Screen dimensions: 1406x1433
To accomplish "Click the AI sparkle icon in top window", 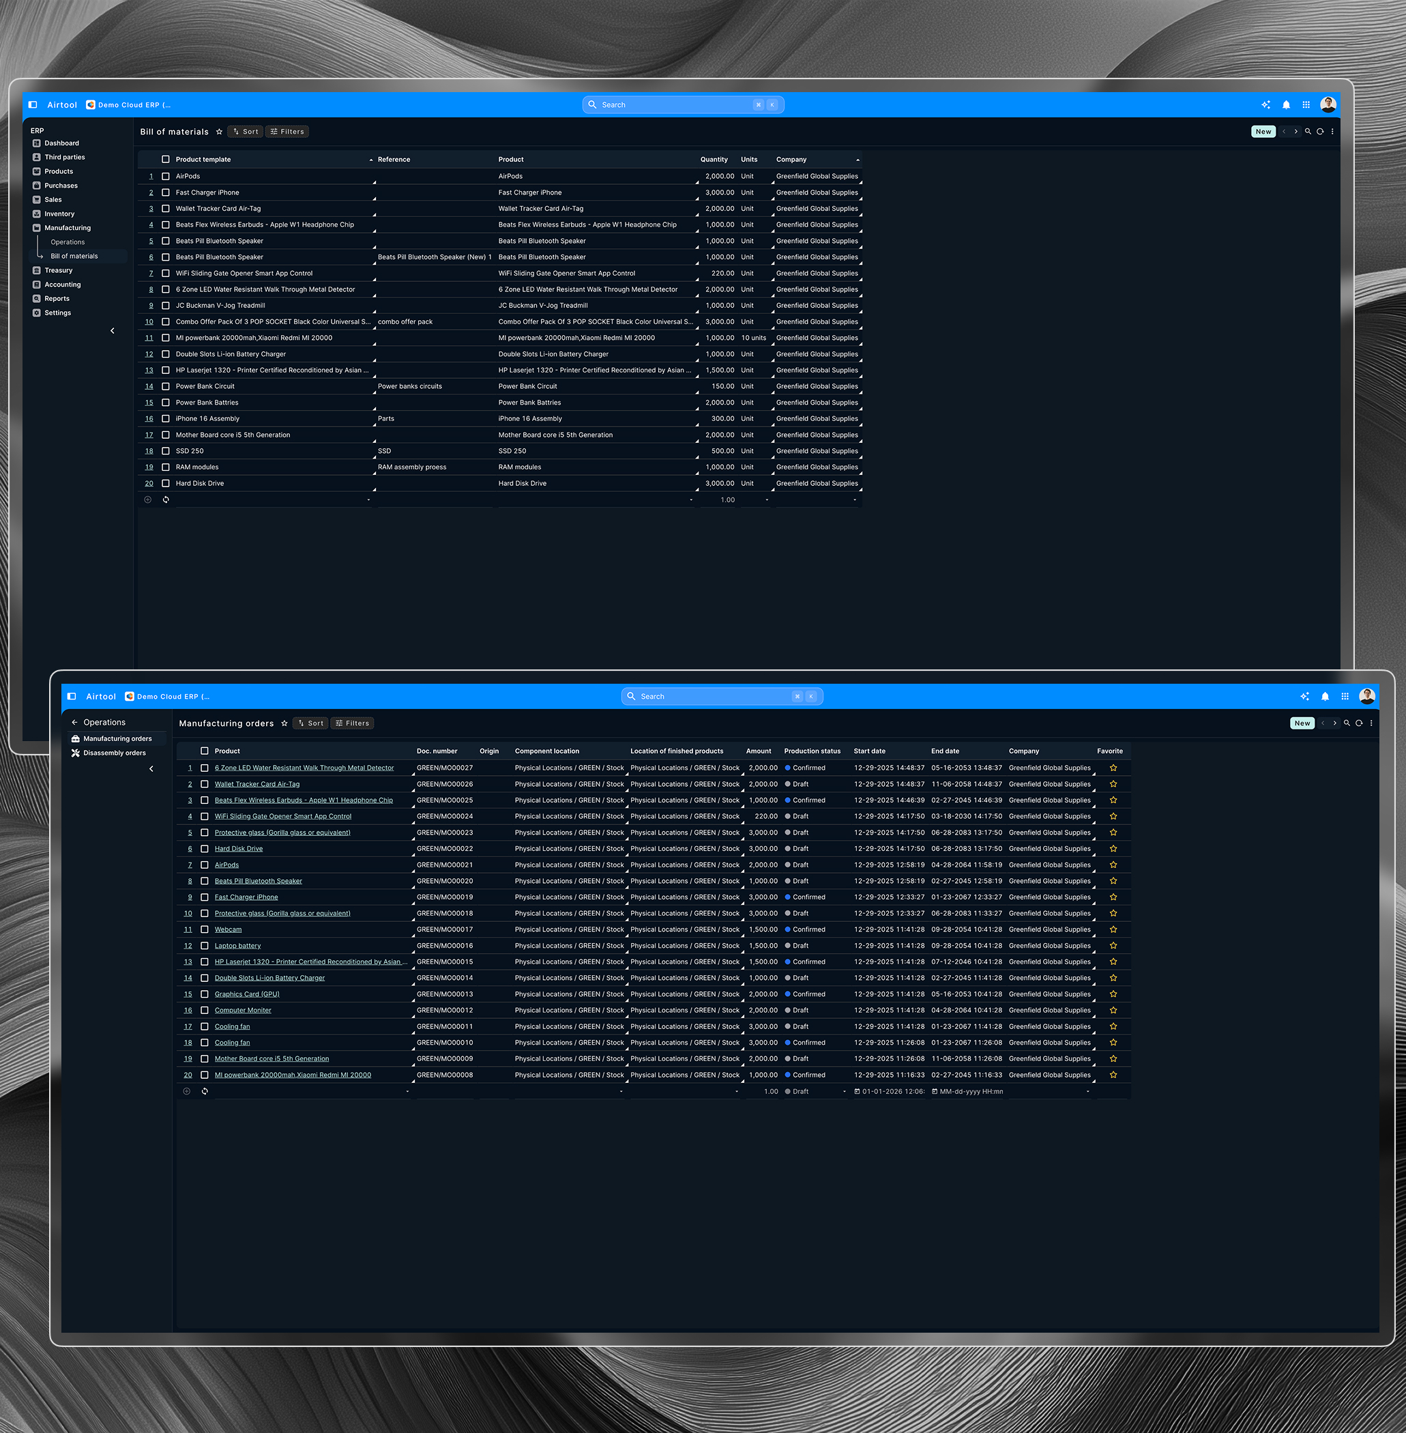I will point(1265,105).
